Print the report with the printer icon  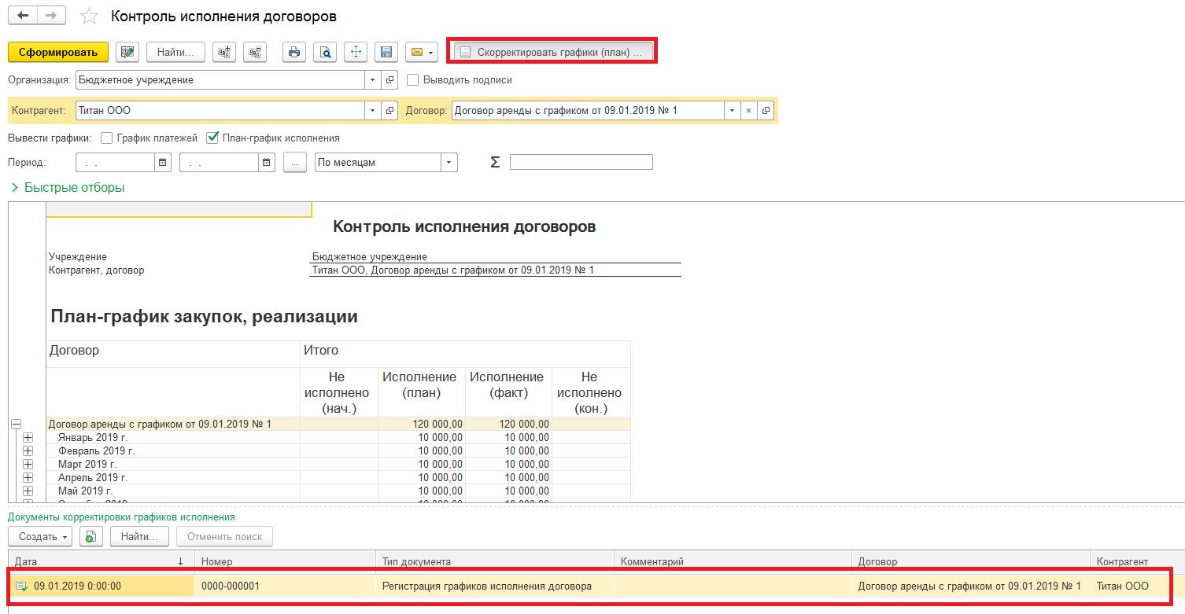(294, 52)
